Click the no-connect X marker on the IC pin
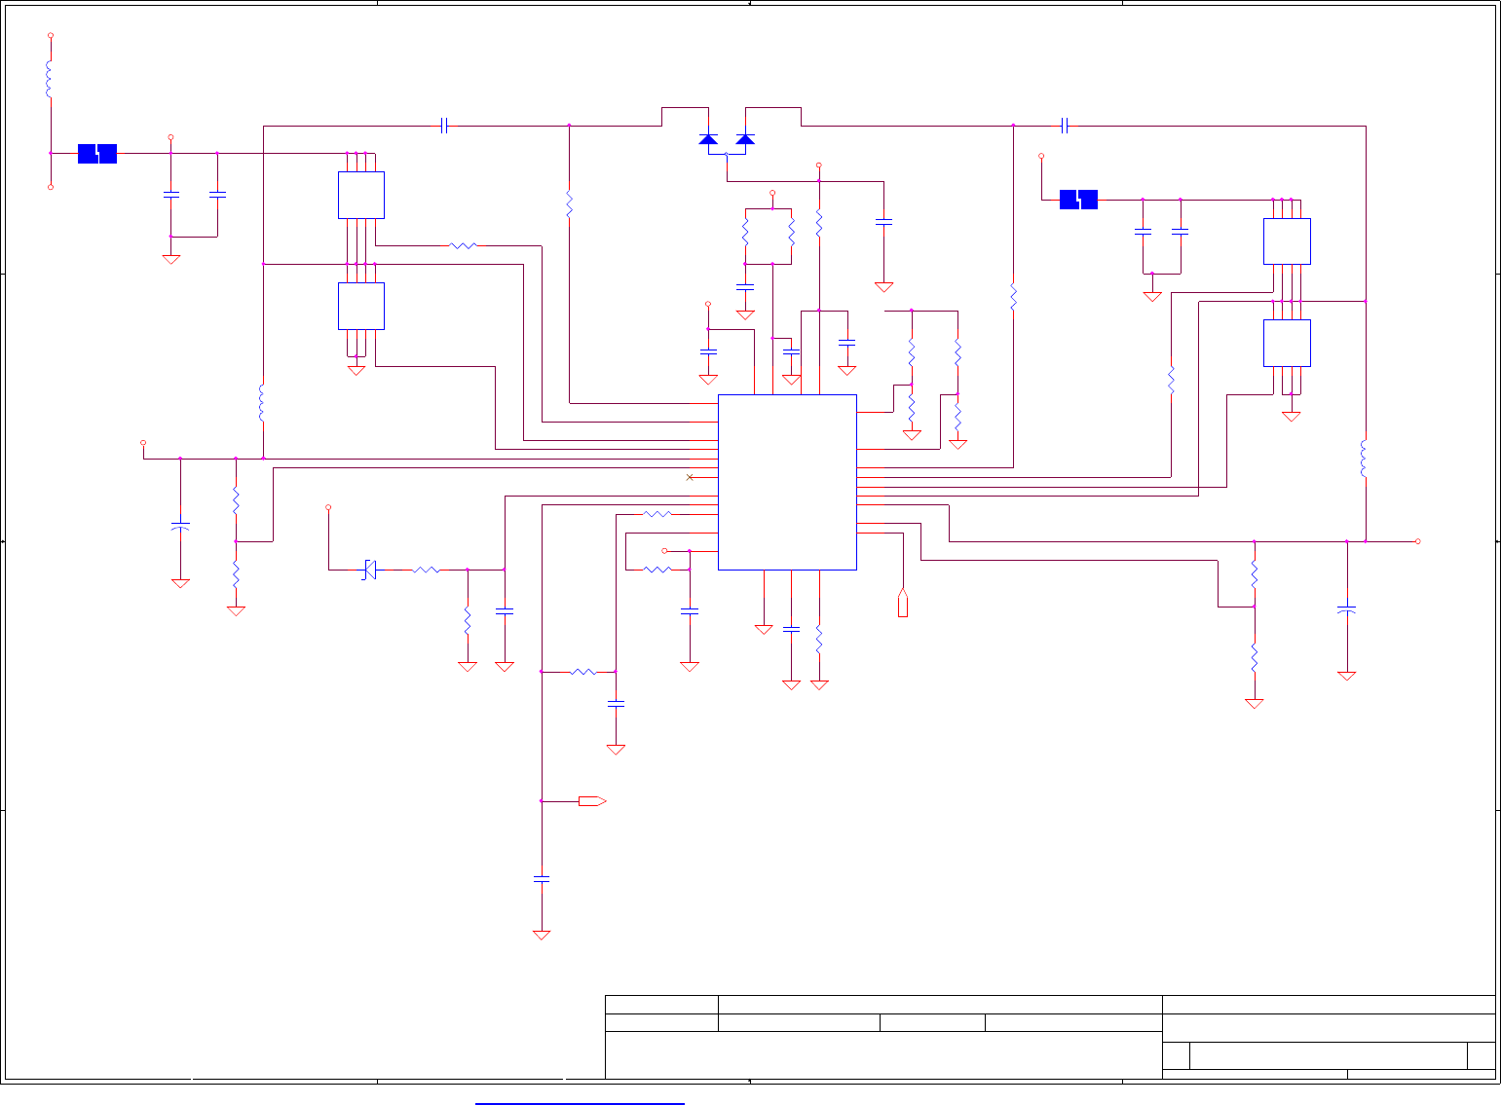 [x=691, y=477]
